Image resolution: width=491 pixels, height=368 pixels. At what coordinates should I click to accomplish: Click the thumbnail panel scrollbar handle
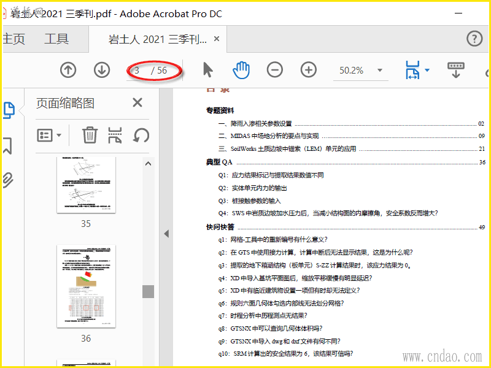pyautogui.click(x=148, y=292)
